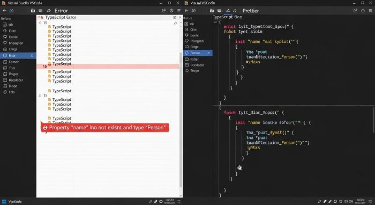This screenshot has height=205, width=375.
Task: Go back in the Prettier window toolbar
Action: tap(186, 11)
